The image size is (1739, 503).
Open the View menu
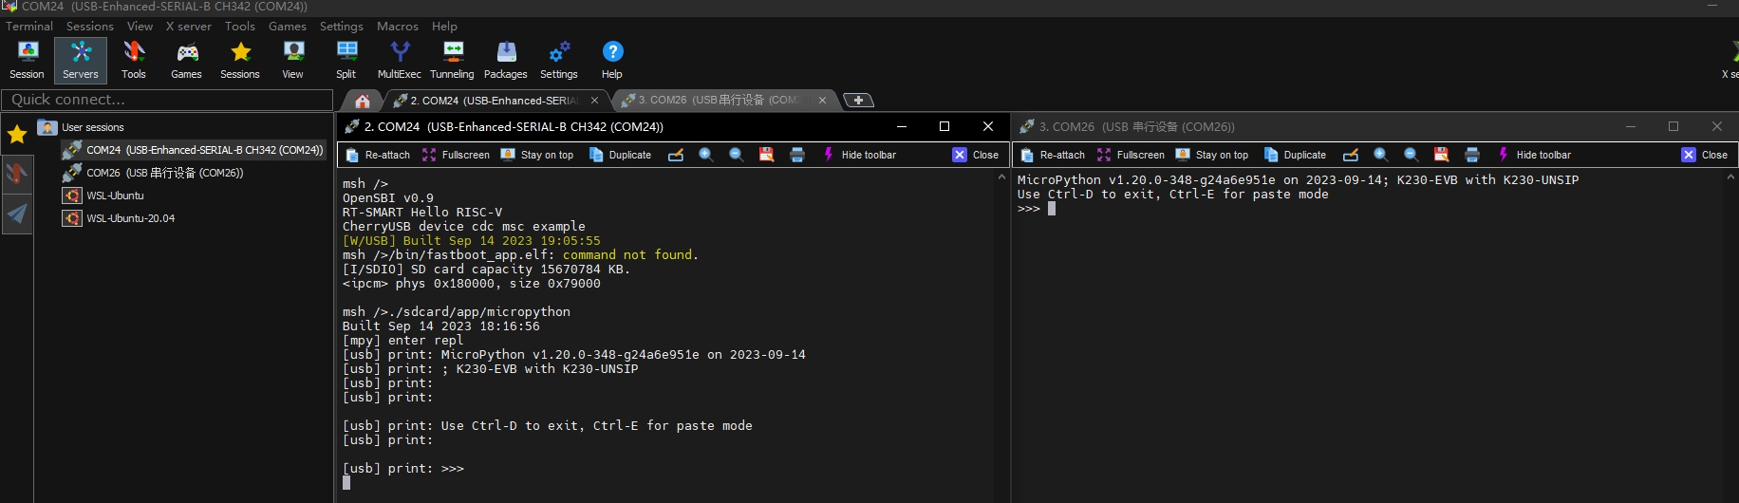[140, 27]
